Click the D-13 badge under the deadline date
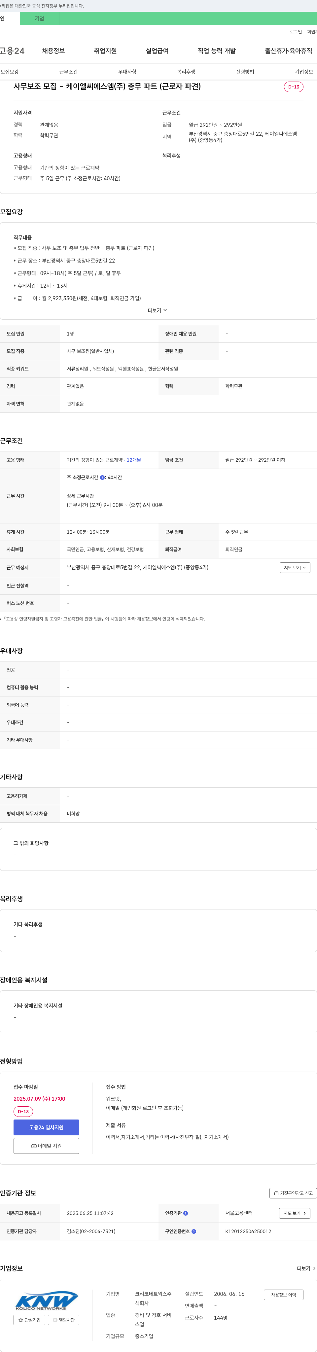 [x=23, y=1112]
